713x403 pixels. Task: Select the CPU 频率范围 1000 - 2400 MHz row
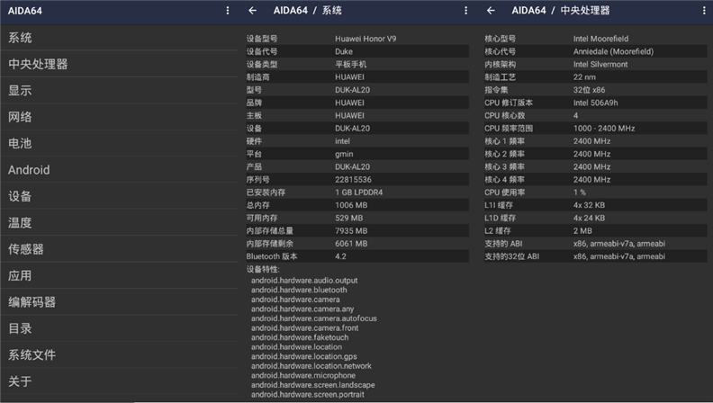596,128
